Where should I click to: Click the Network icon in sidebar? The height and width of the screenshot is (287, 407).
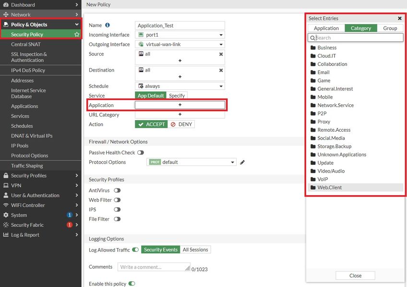pos(6,14)
